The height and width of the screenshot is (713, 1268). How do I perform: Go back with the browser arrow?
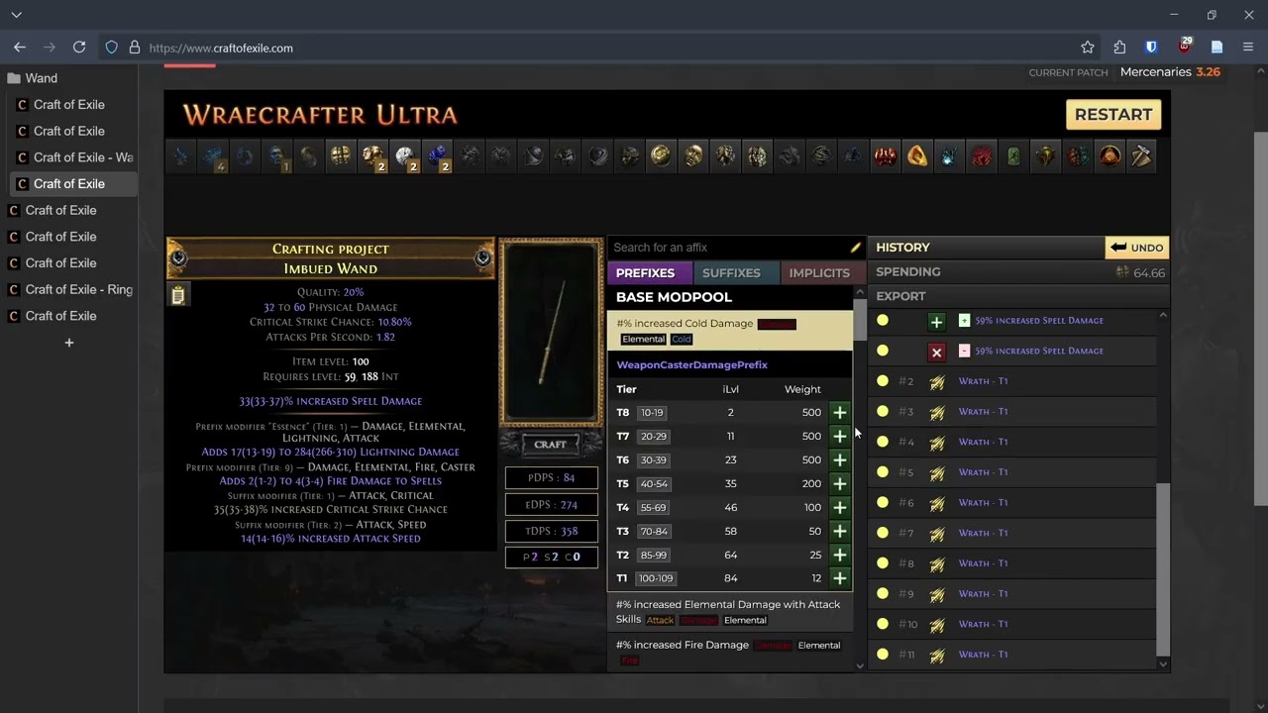(x=20, y=48)
